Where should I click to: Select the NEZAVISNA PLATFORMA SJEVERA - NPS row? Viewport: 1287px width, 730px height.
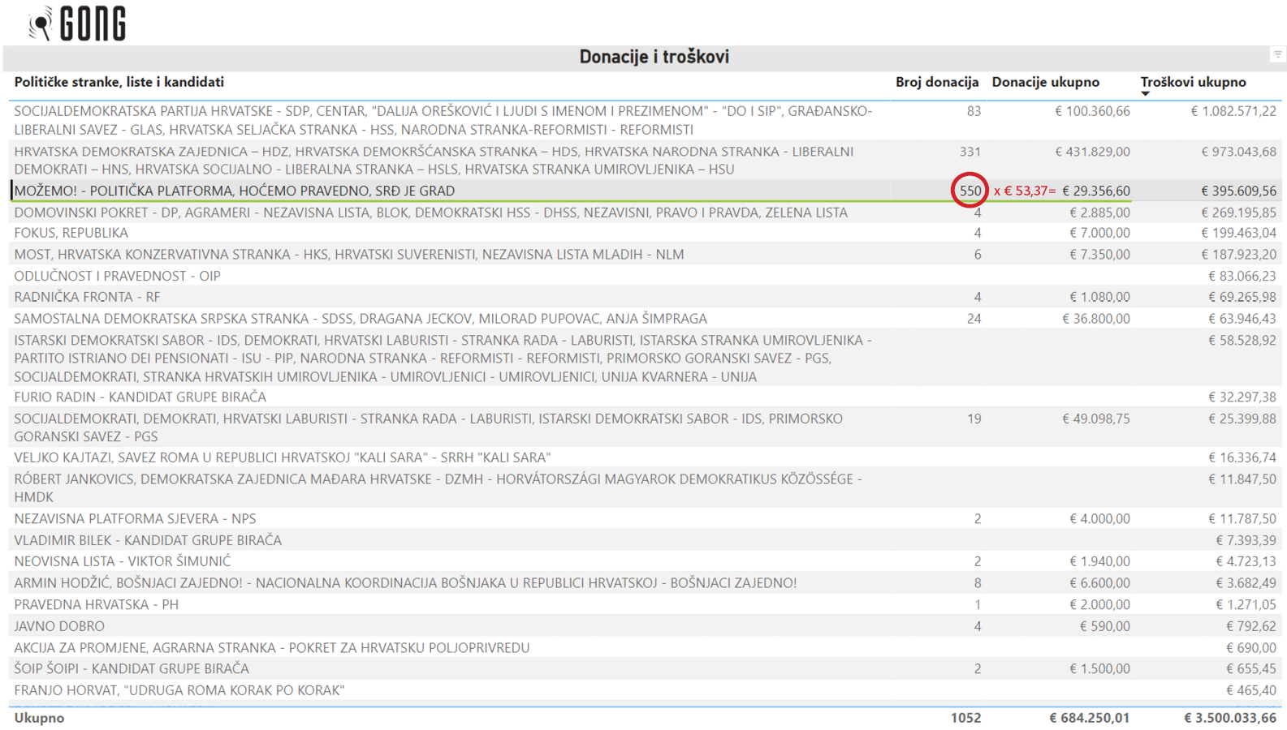[135, 518]
